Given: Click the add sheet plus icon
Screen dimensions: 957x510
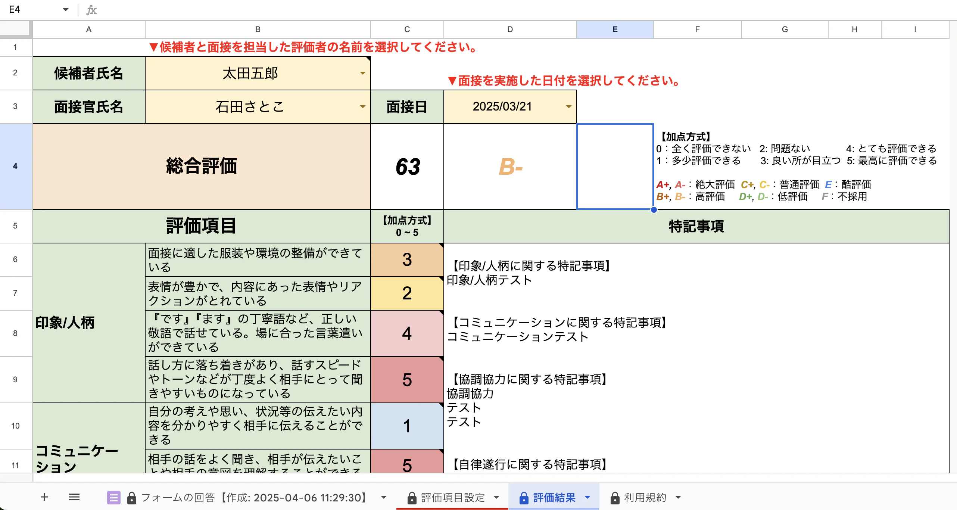Looking at the screenshot, I should click(x=44, y=497).
